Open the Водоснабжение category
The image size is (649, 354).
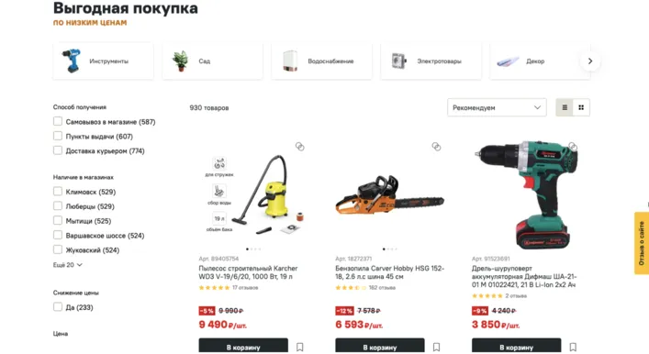[x=321, y=61]
